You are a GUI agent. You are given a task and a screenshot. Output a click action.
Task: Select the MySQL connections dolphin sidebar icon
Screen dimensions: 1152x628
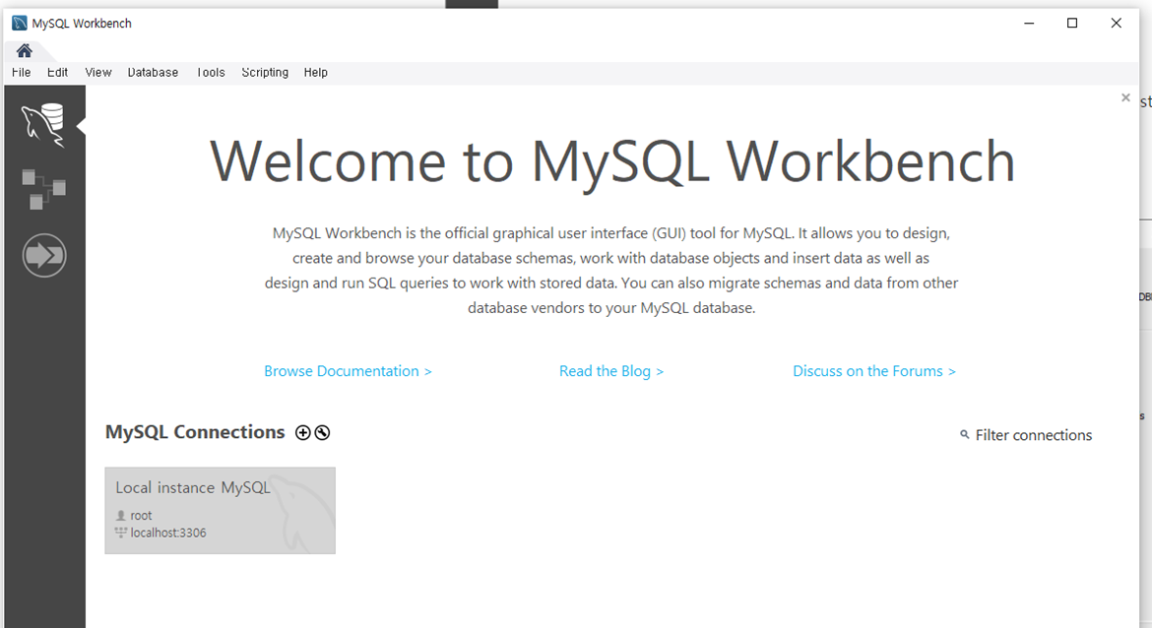click(x=43, y=125)
